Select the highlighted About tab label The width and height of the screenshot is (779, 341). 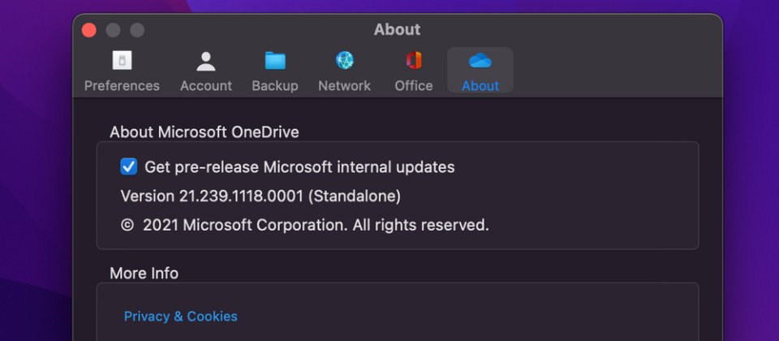[480, 86]
